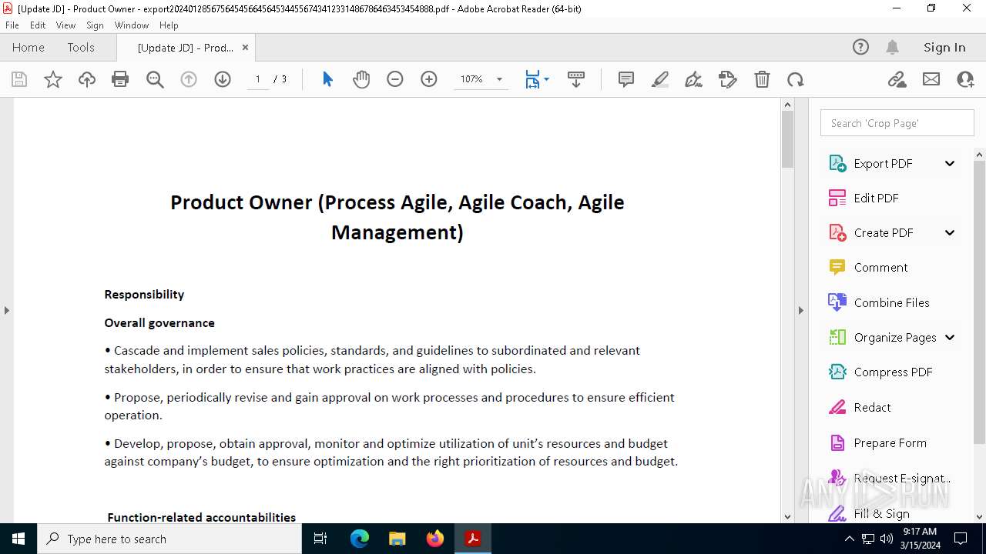
Task: Open the Combine Files tool
Action: pyautogui.click(x=891, y=302)
